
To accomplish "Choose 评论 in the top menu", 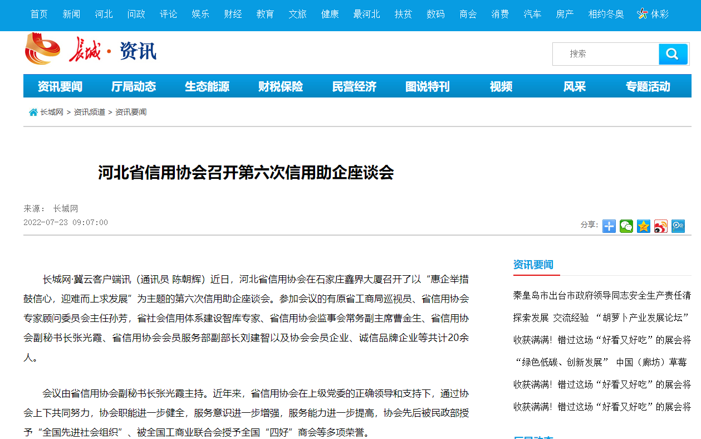I will [x=168, y=14].
